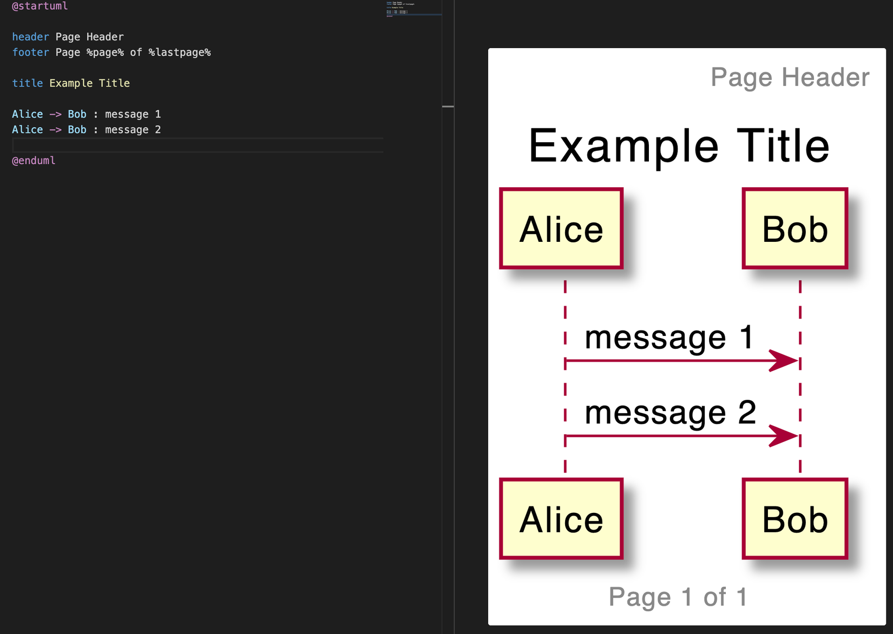This screenshot has height=634, width=893.
Task: Click 'Alice' on the message 2 code line
Action: tap(27, 130)
